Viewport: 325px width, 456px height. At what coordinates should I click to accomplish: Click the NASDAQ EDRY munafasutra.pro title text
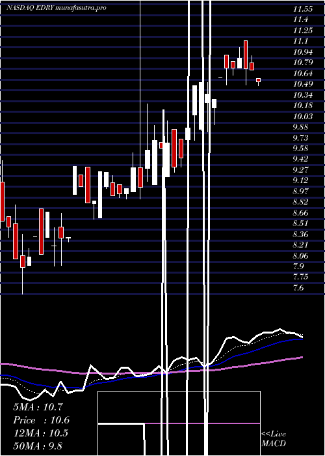[x=56, y=8]
